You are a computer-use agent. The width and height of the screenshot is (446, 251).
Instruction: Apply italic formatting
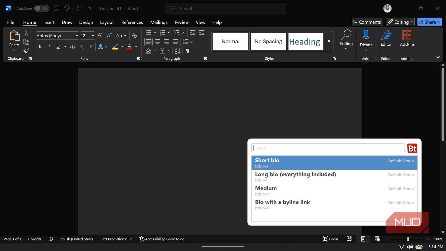[x=49, y=47]
